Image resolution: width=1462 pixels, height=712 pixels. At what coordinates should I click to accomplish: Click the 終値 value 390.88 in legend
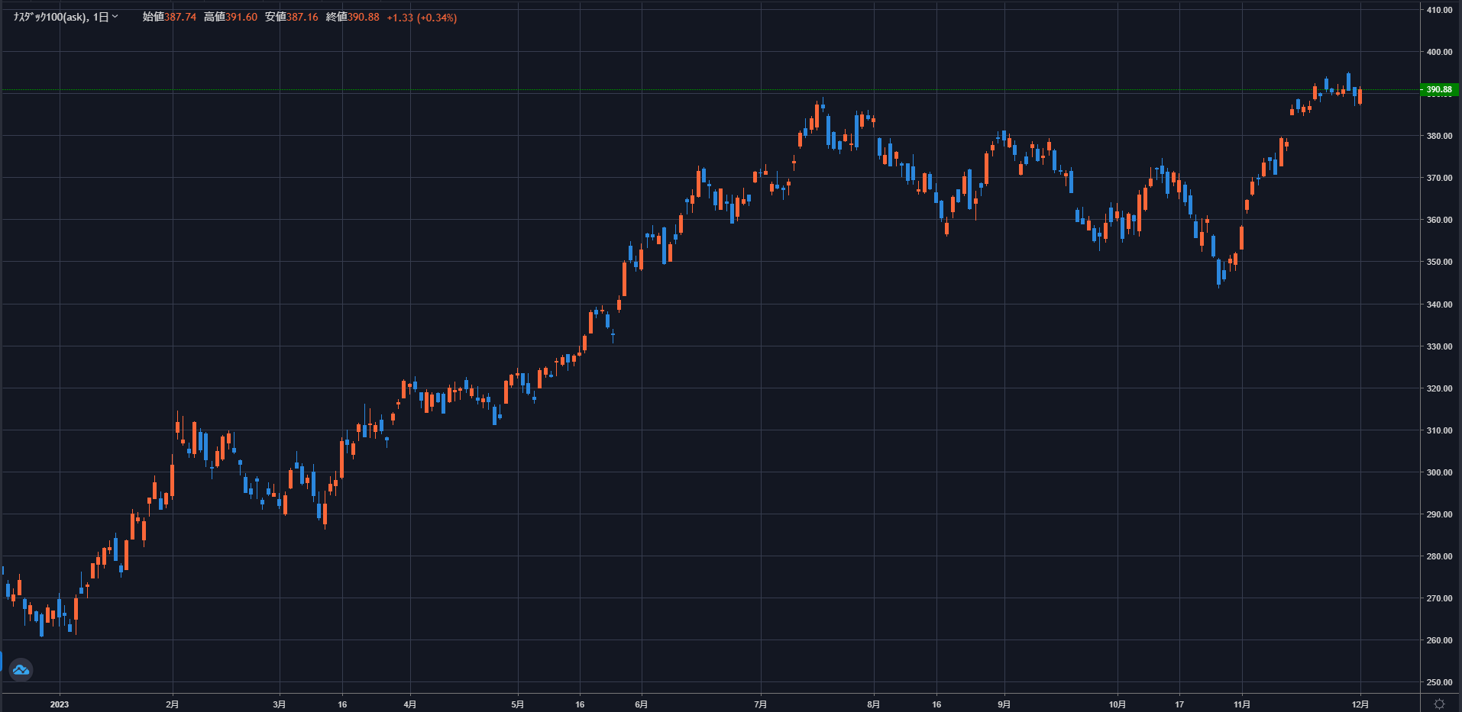point(364,17)
